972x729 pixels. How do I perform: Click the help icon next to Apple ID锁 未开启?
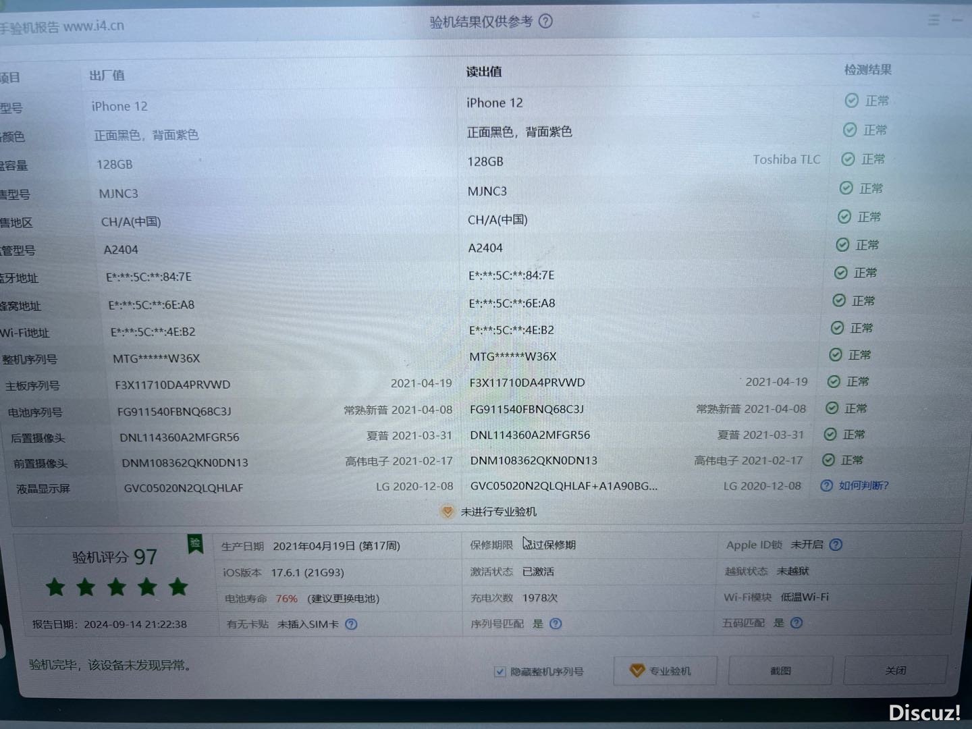click(836, 544)
